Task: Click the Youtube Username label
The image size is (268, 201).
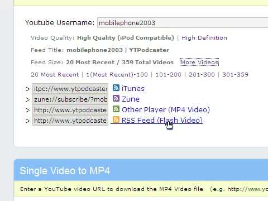Action: pyautogui.click(x=60, y=23)
